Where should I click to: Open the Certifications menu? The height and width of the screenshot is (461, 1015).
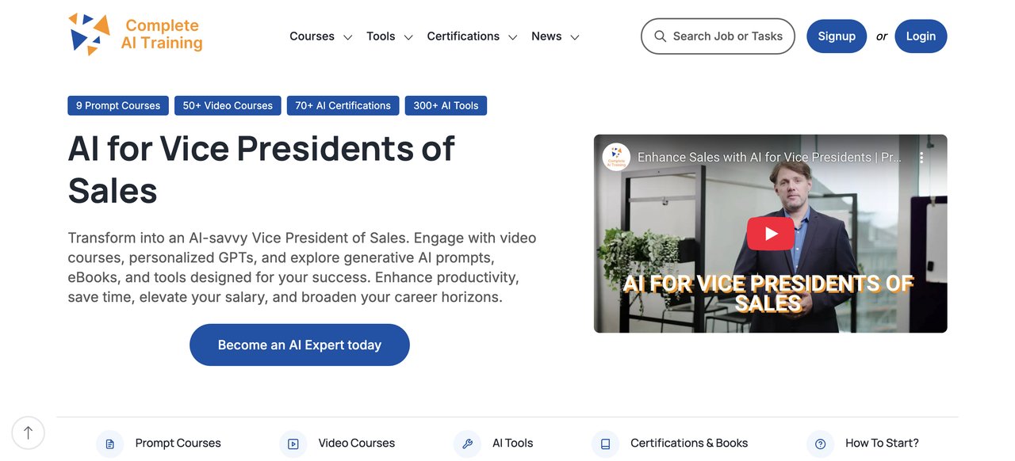463,36
